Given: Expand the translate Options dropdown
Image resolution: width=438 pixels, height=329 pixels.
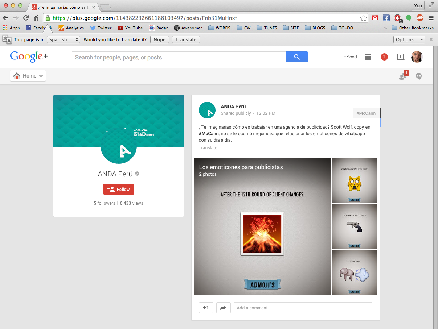Looking at the screenshot, I should (409, 39).
